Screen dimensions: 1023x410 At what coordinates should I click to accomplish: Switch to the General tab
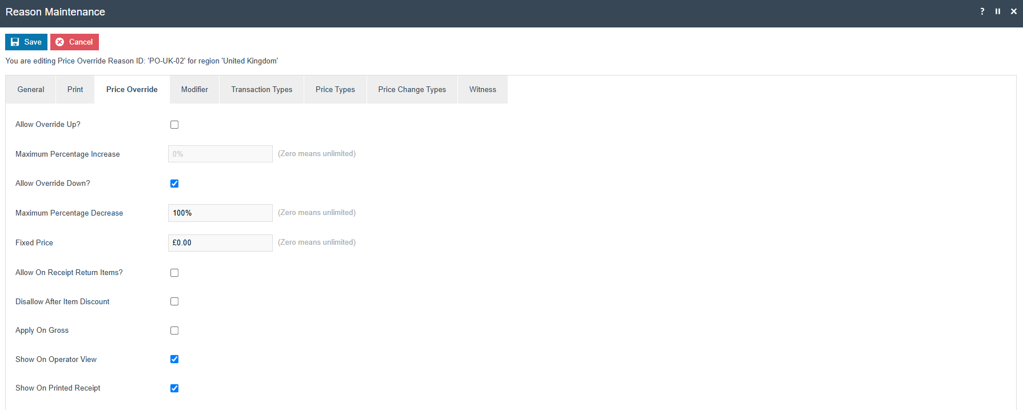[x=31, y=89]
